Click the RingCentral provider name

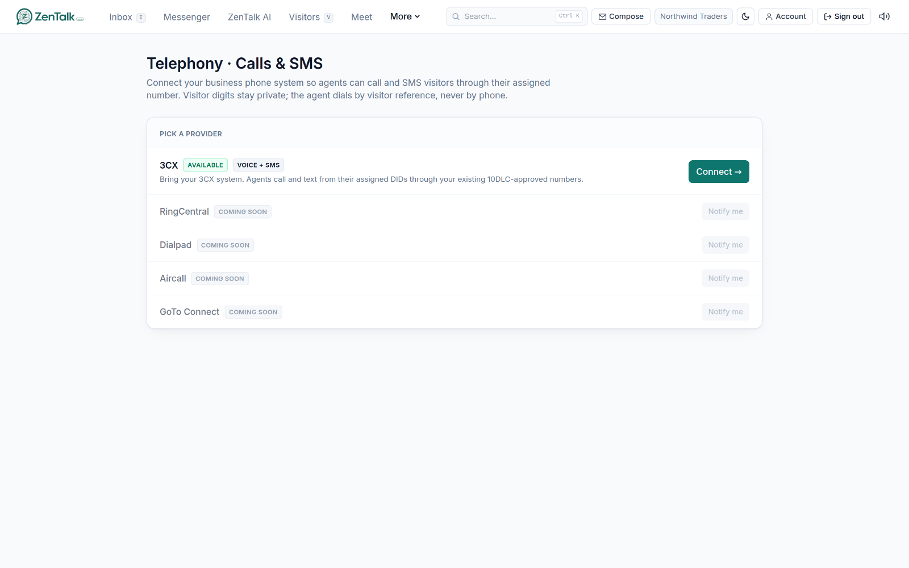184,211
